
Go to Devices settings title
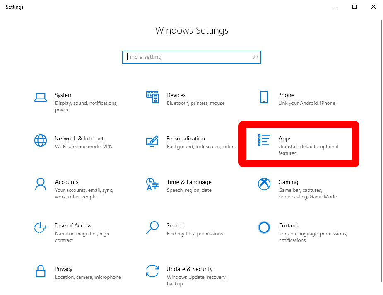176,95
